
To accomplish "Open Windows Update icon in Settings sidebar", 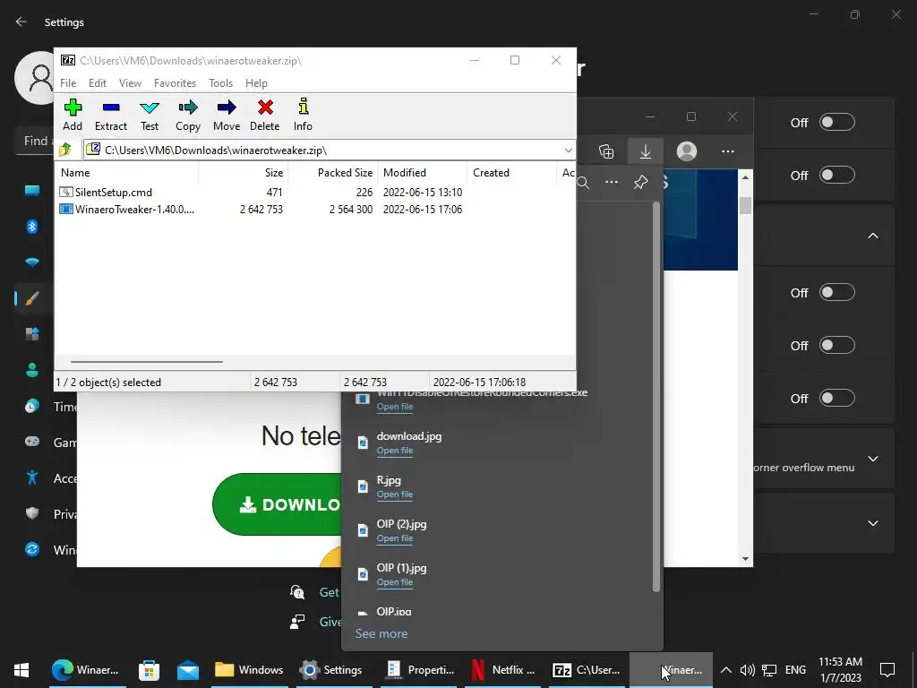I will (32, 549).
